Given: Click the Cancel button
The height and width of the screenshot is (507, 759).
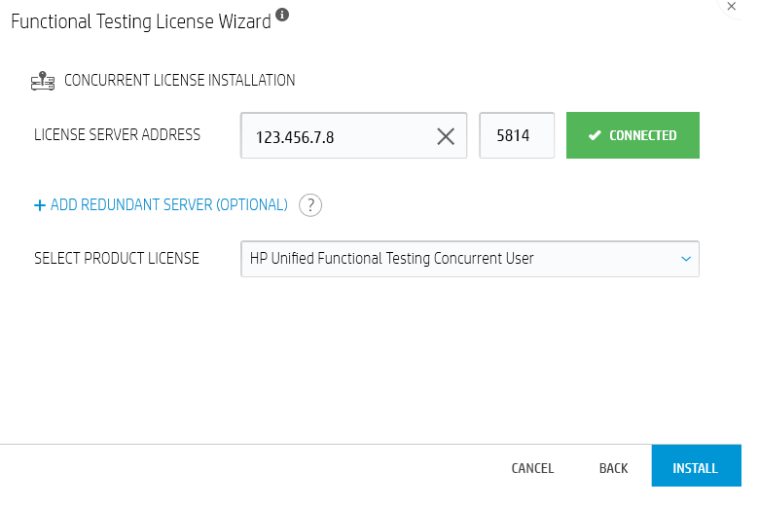Looking at the screenshot, I should (x=532, y=468).
